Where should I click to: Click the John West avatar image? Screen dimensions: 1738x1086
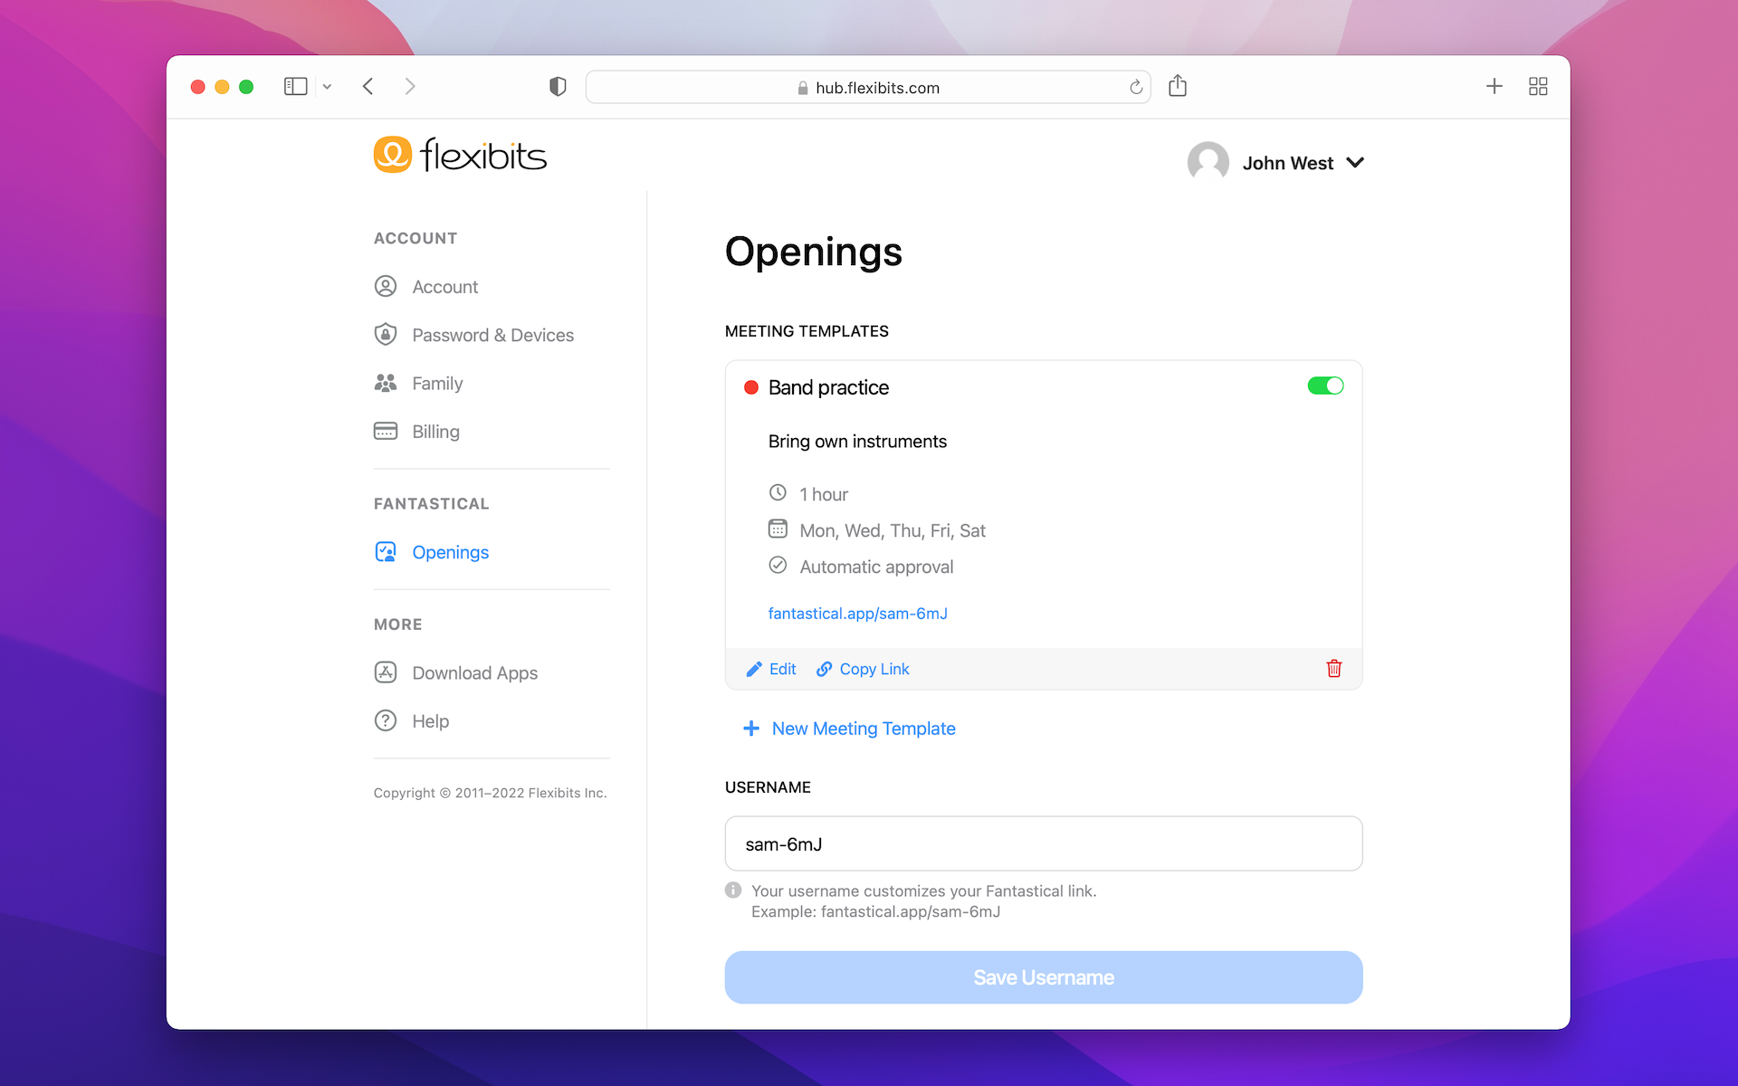[1208, 163]
